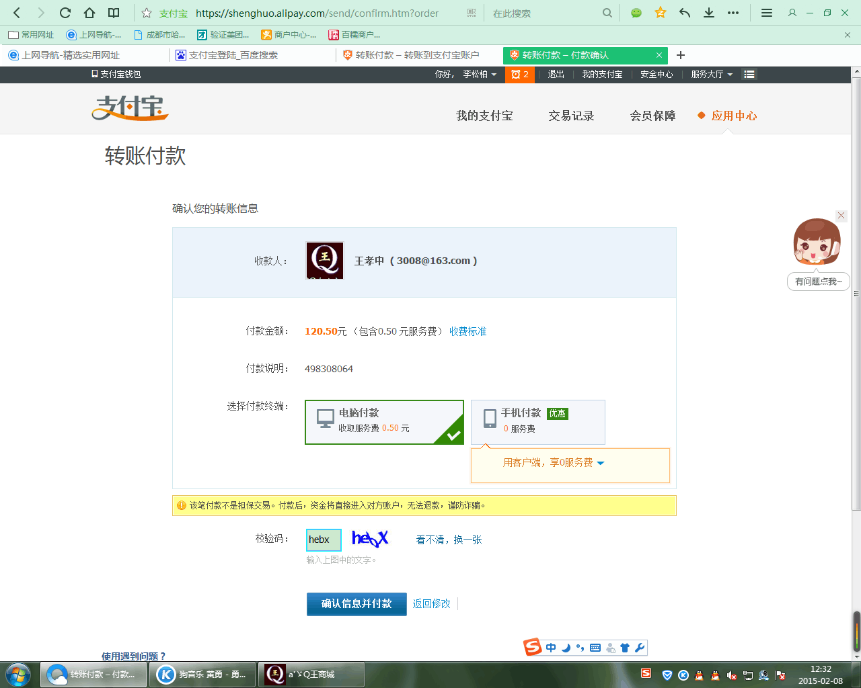The image size is (861, 688).
Task: Click the QR code icon in address bar
Action: (x=472, y=13)
